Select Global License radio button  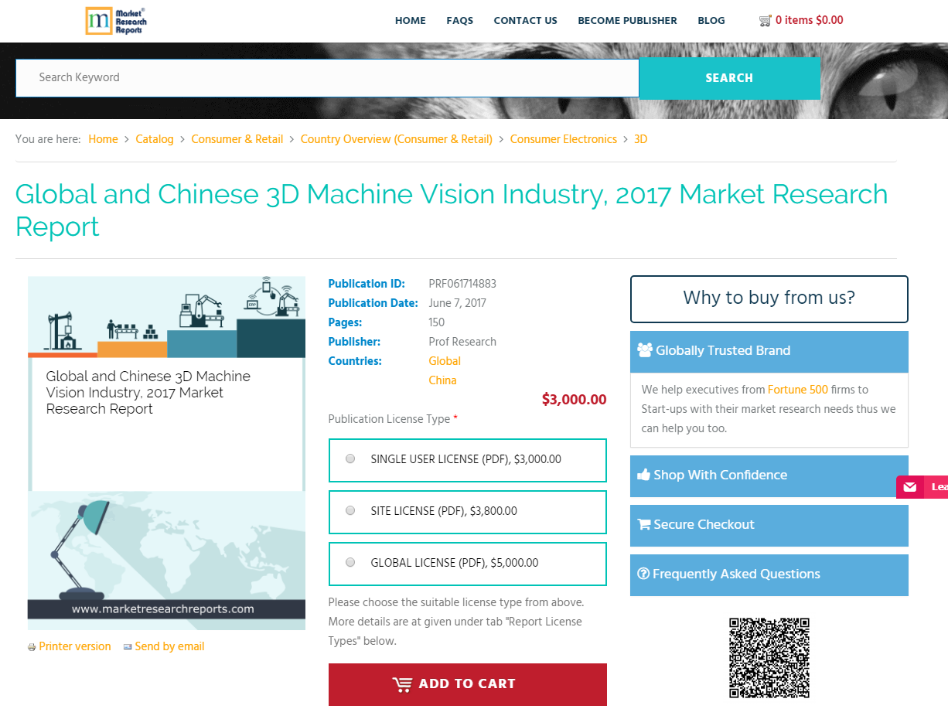point(350,562)
